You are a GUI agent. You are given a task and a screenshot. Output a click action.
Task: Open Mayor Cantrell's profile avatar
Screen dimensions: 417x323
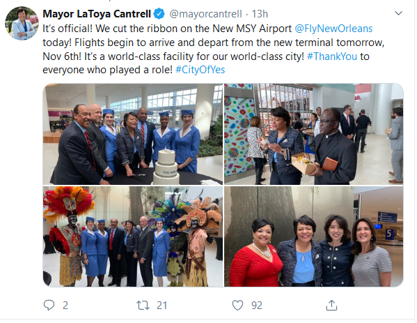(22, 24)
